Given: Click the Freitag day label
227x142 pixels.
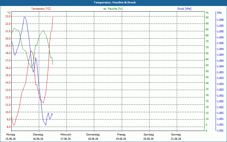Looking at the screenshot, I should click(121, 135).
